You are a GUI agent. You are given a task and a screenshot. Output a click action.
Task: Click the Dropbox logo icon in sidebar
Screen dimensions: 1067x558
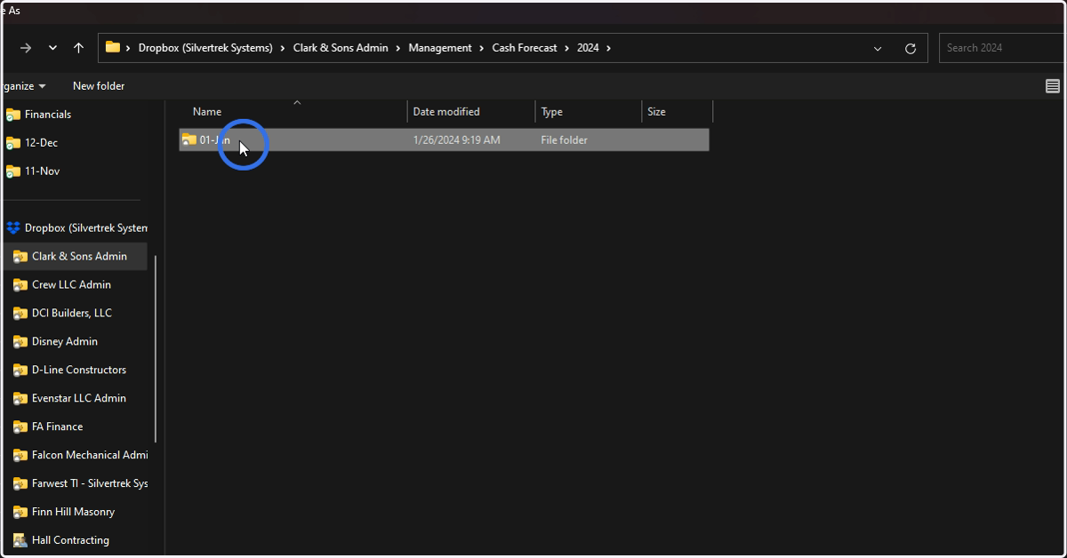point(13,228)
